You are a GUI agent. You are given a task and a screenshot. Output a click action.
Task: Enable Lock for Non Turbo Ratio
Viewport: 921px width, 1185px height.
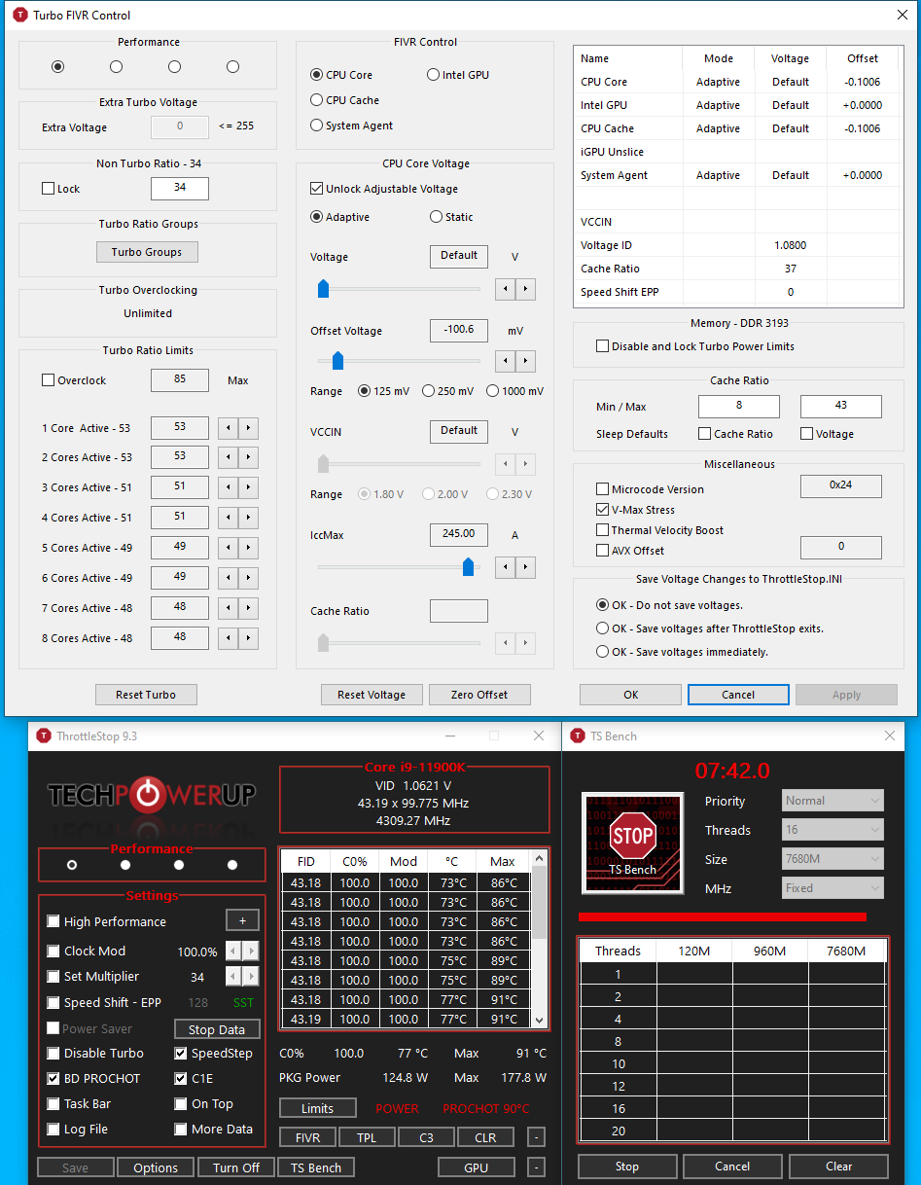(x=49, y=189)
